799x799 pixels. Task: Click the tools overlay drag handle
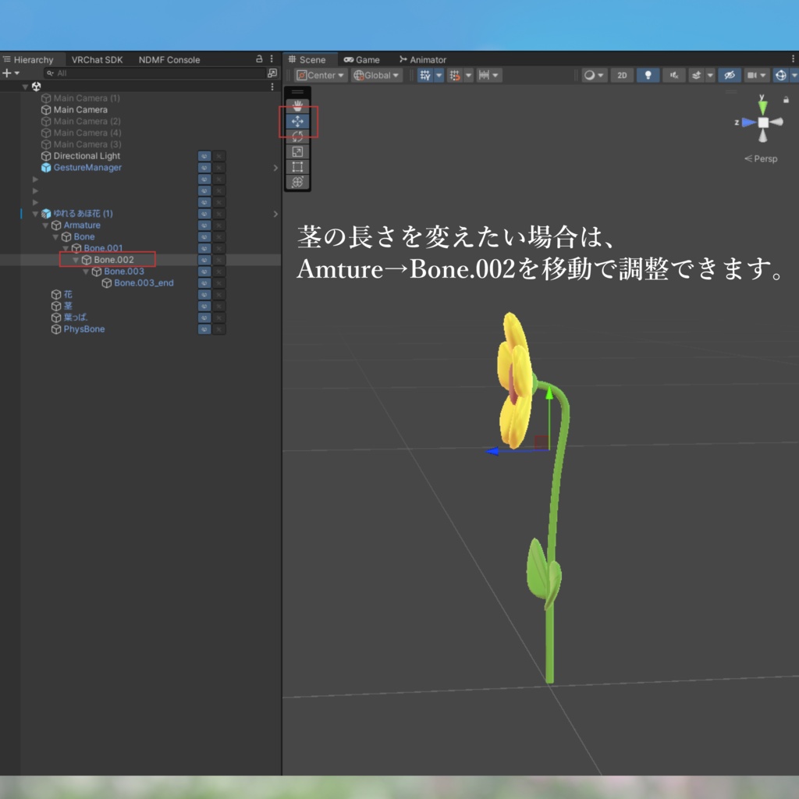coord(297,92)
